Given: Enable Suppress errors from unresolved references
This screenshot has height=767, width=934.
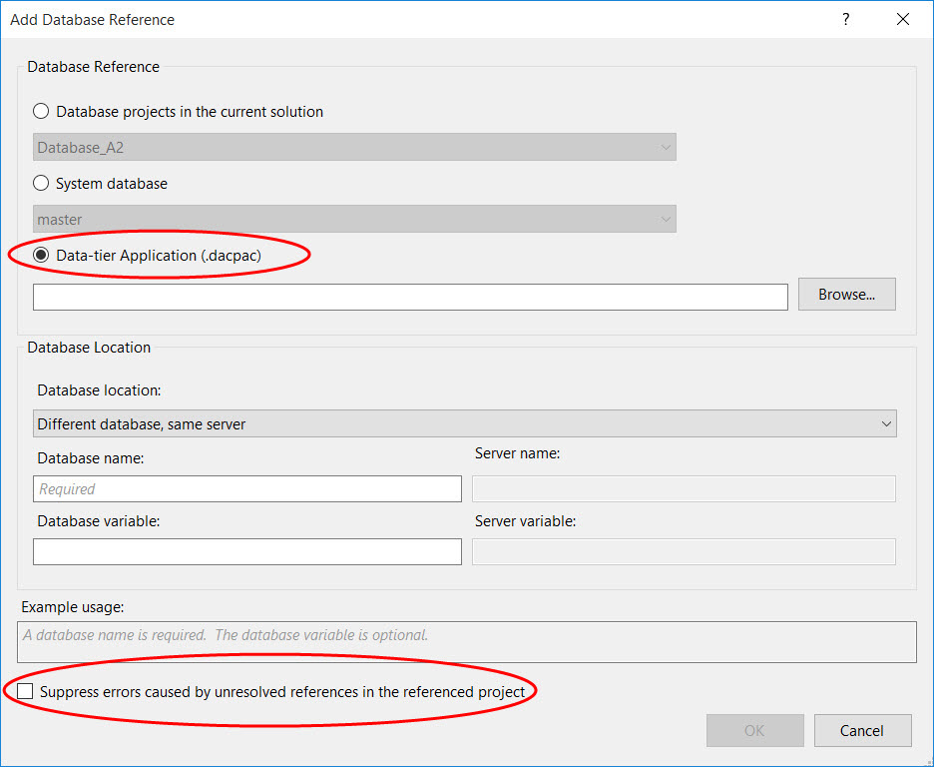Looking at the screenshot, I should point(24,691).
